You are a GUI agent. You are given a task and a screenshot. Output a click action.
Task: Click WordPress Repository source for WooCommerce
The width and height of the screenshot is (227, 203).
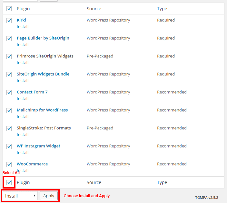(108, 164)
